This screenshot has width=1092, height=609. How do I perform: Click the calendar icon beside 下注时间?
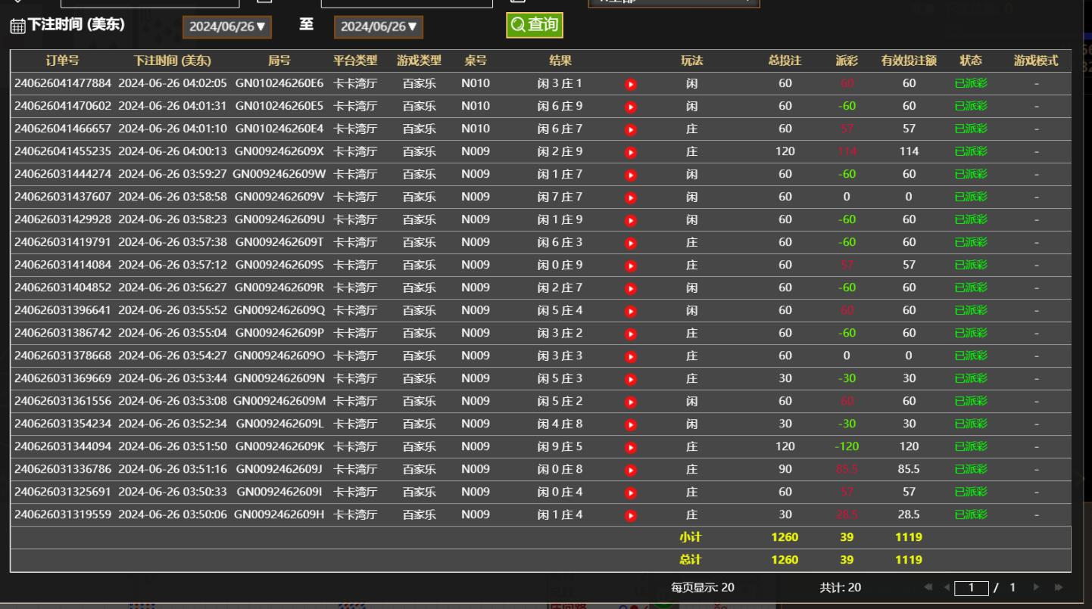[x=17, y=26]
